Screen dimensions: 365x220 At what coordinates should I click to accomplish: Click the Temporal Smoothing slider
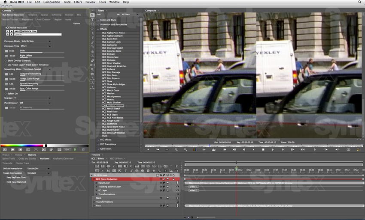coord(42,76)
